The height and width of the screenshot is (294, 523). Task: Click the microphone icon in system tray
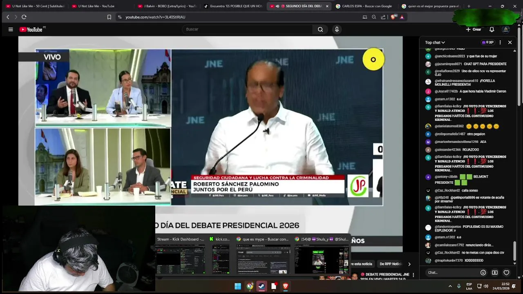pos(459,286)
